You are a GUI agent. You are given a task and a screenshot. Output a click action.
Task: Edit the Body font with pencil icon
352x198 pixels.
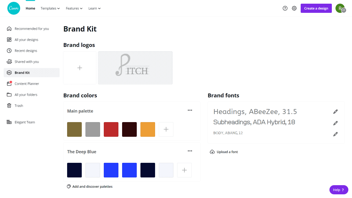(335, 134)
